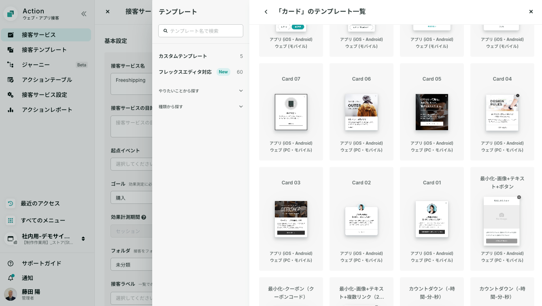Open すべてのメニュー link
542x306 pixels.
point(43,220)
